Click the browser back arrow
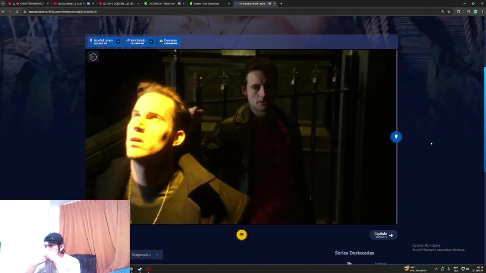The height and width of the screenshot is (273, 486). 3,12
